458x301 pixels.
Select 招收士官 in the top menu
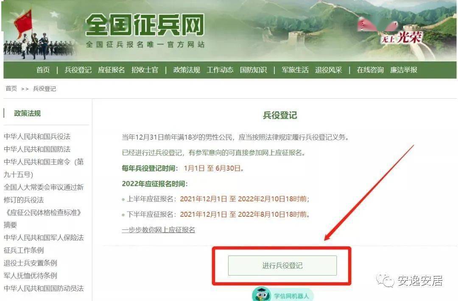(x=145, y=70)
